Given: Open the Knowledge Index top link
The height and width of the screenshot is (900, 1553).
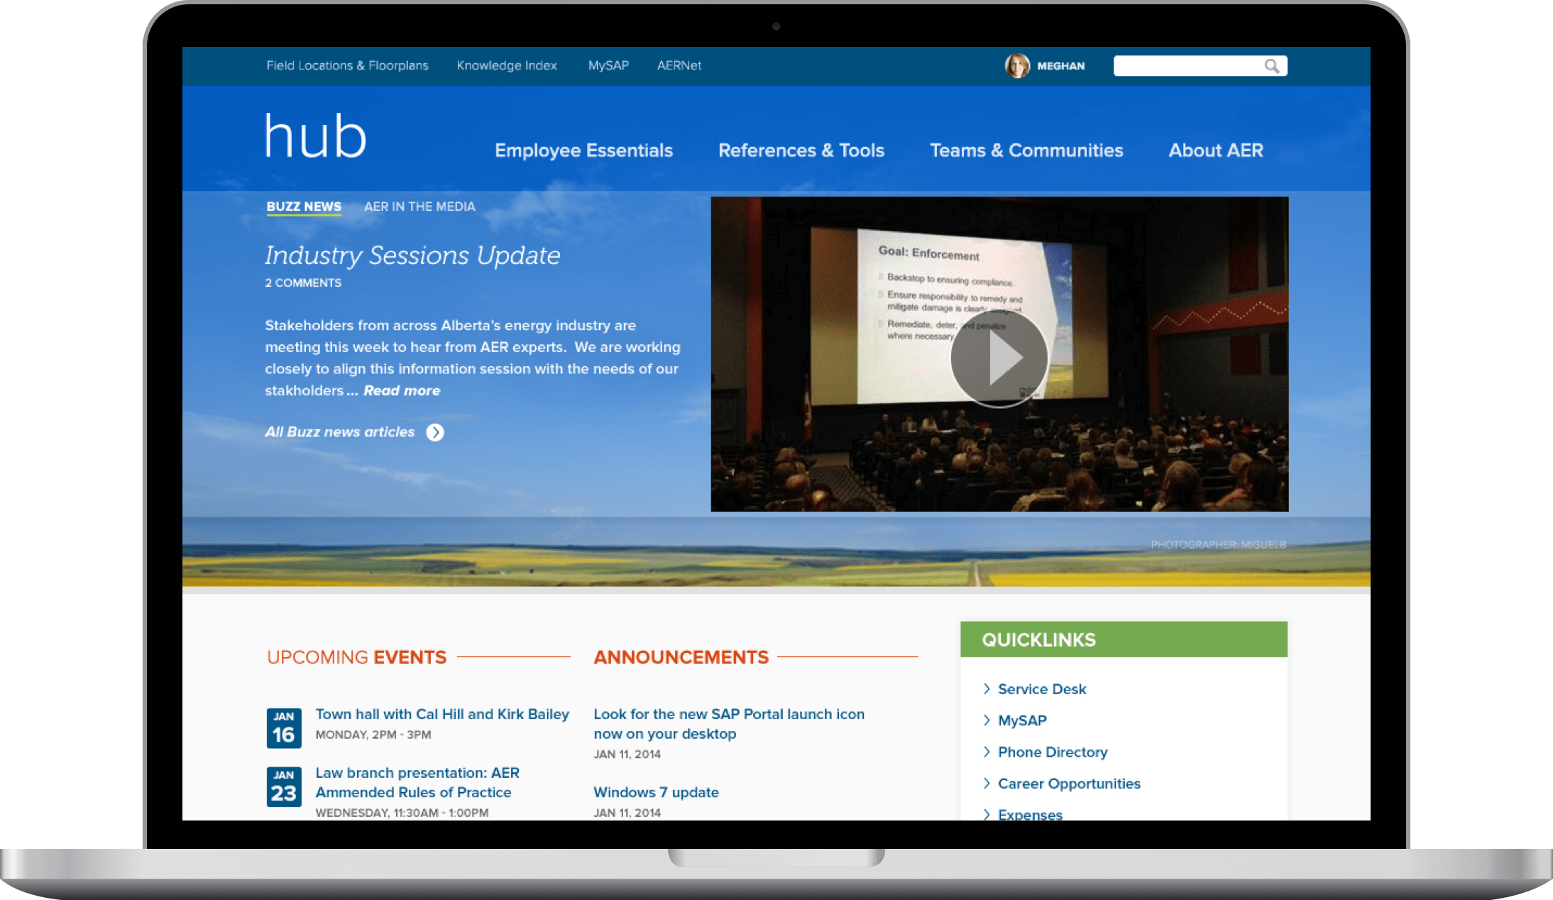Looking at the screenshot, I should click(507, 65).
